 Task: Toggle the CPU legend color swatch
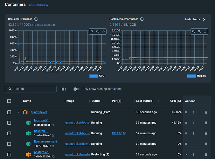click(x=94, y=76)
